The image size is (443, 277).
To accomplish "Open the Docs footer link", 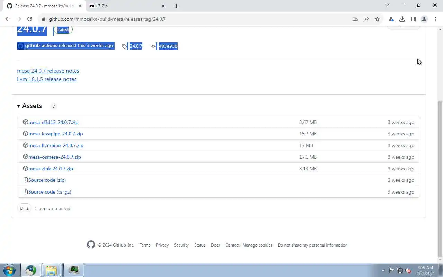I will tap(215, 245).
